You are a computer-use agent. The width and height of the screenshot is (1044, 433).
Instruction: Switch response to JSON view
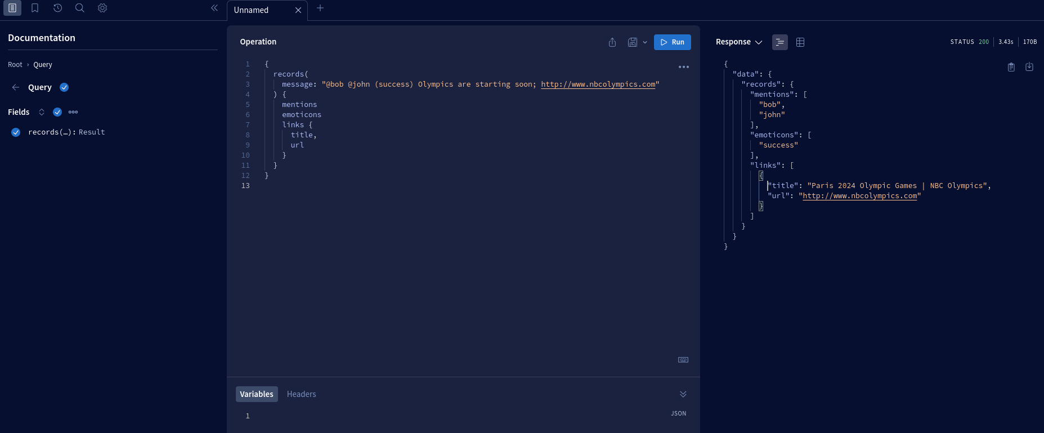coord(780,42)
